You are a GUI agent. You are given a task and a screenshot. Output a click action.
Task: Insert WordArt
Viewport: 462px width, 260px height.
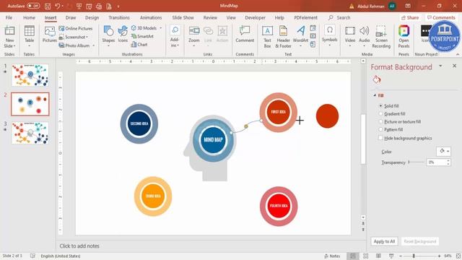[300, 37]
